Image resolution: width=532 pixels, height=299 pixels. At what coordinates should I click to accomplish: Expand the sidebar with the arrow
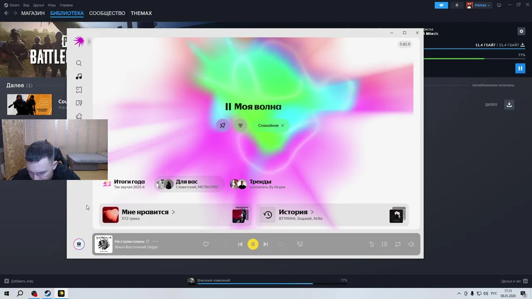click(89, 41)
